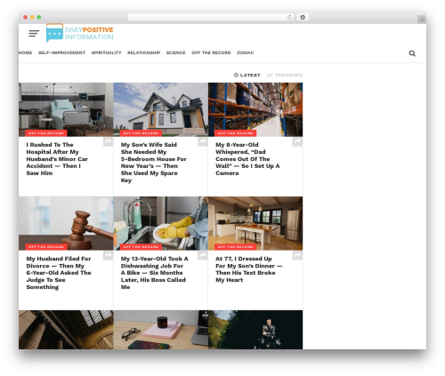Click the motorcycle rider thumbnail

(255, 330)
